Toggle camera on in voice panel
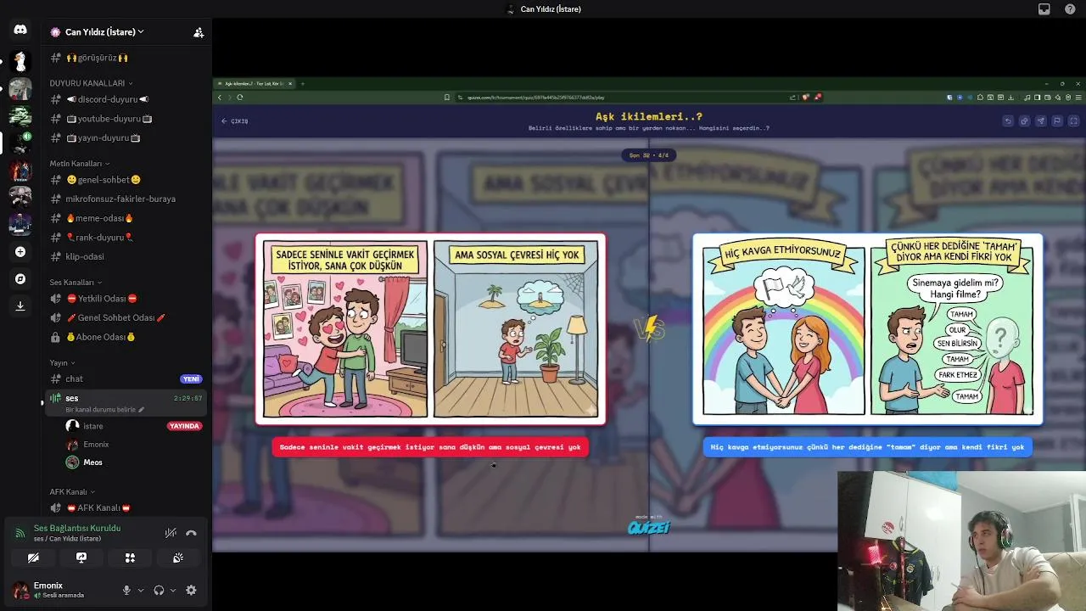The width and height of the screenshot is (1086, 611). [x=33, y=558]
